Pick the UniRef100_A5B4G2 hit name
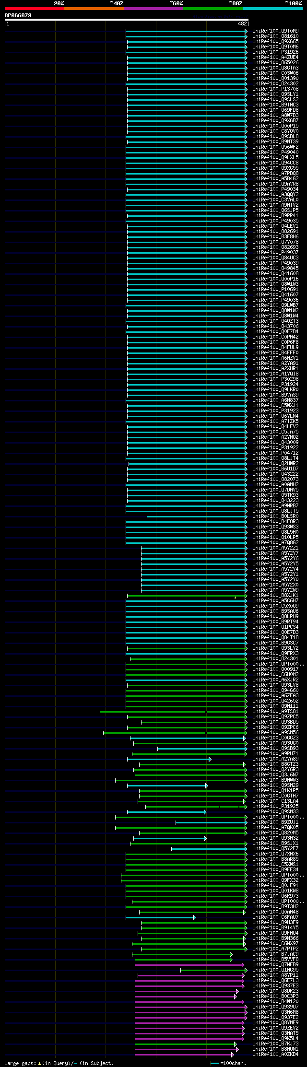 (x=275, y=178)
